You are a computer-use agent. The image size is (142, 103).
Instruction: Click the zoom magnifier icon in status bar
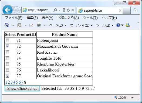(x=115, y=98)
